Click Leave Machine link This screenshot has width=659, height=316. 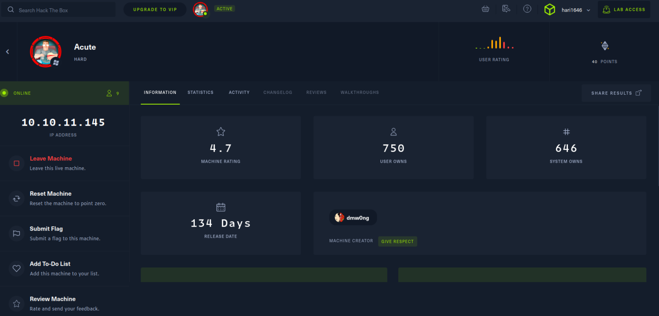[x=51, y=159]
